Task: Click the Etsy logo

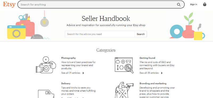Action: pyautogui.click(x=9, y=5)
